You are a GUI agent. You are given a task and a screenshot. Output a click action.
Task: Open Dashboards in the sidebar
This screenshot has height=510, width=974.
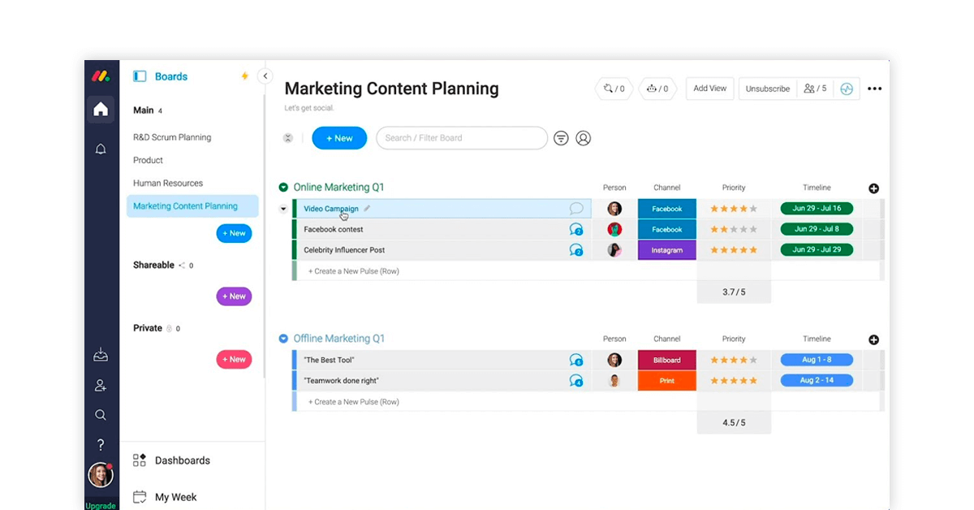[172, 460]
